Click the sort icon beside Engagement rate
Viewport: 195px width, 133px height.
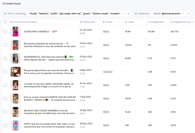click(x=192, y=22)
